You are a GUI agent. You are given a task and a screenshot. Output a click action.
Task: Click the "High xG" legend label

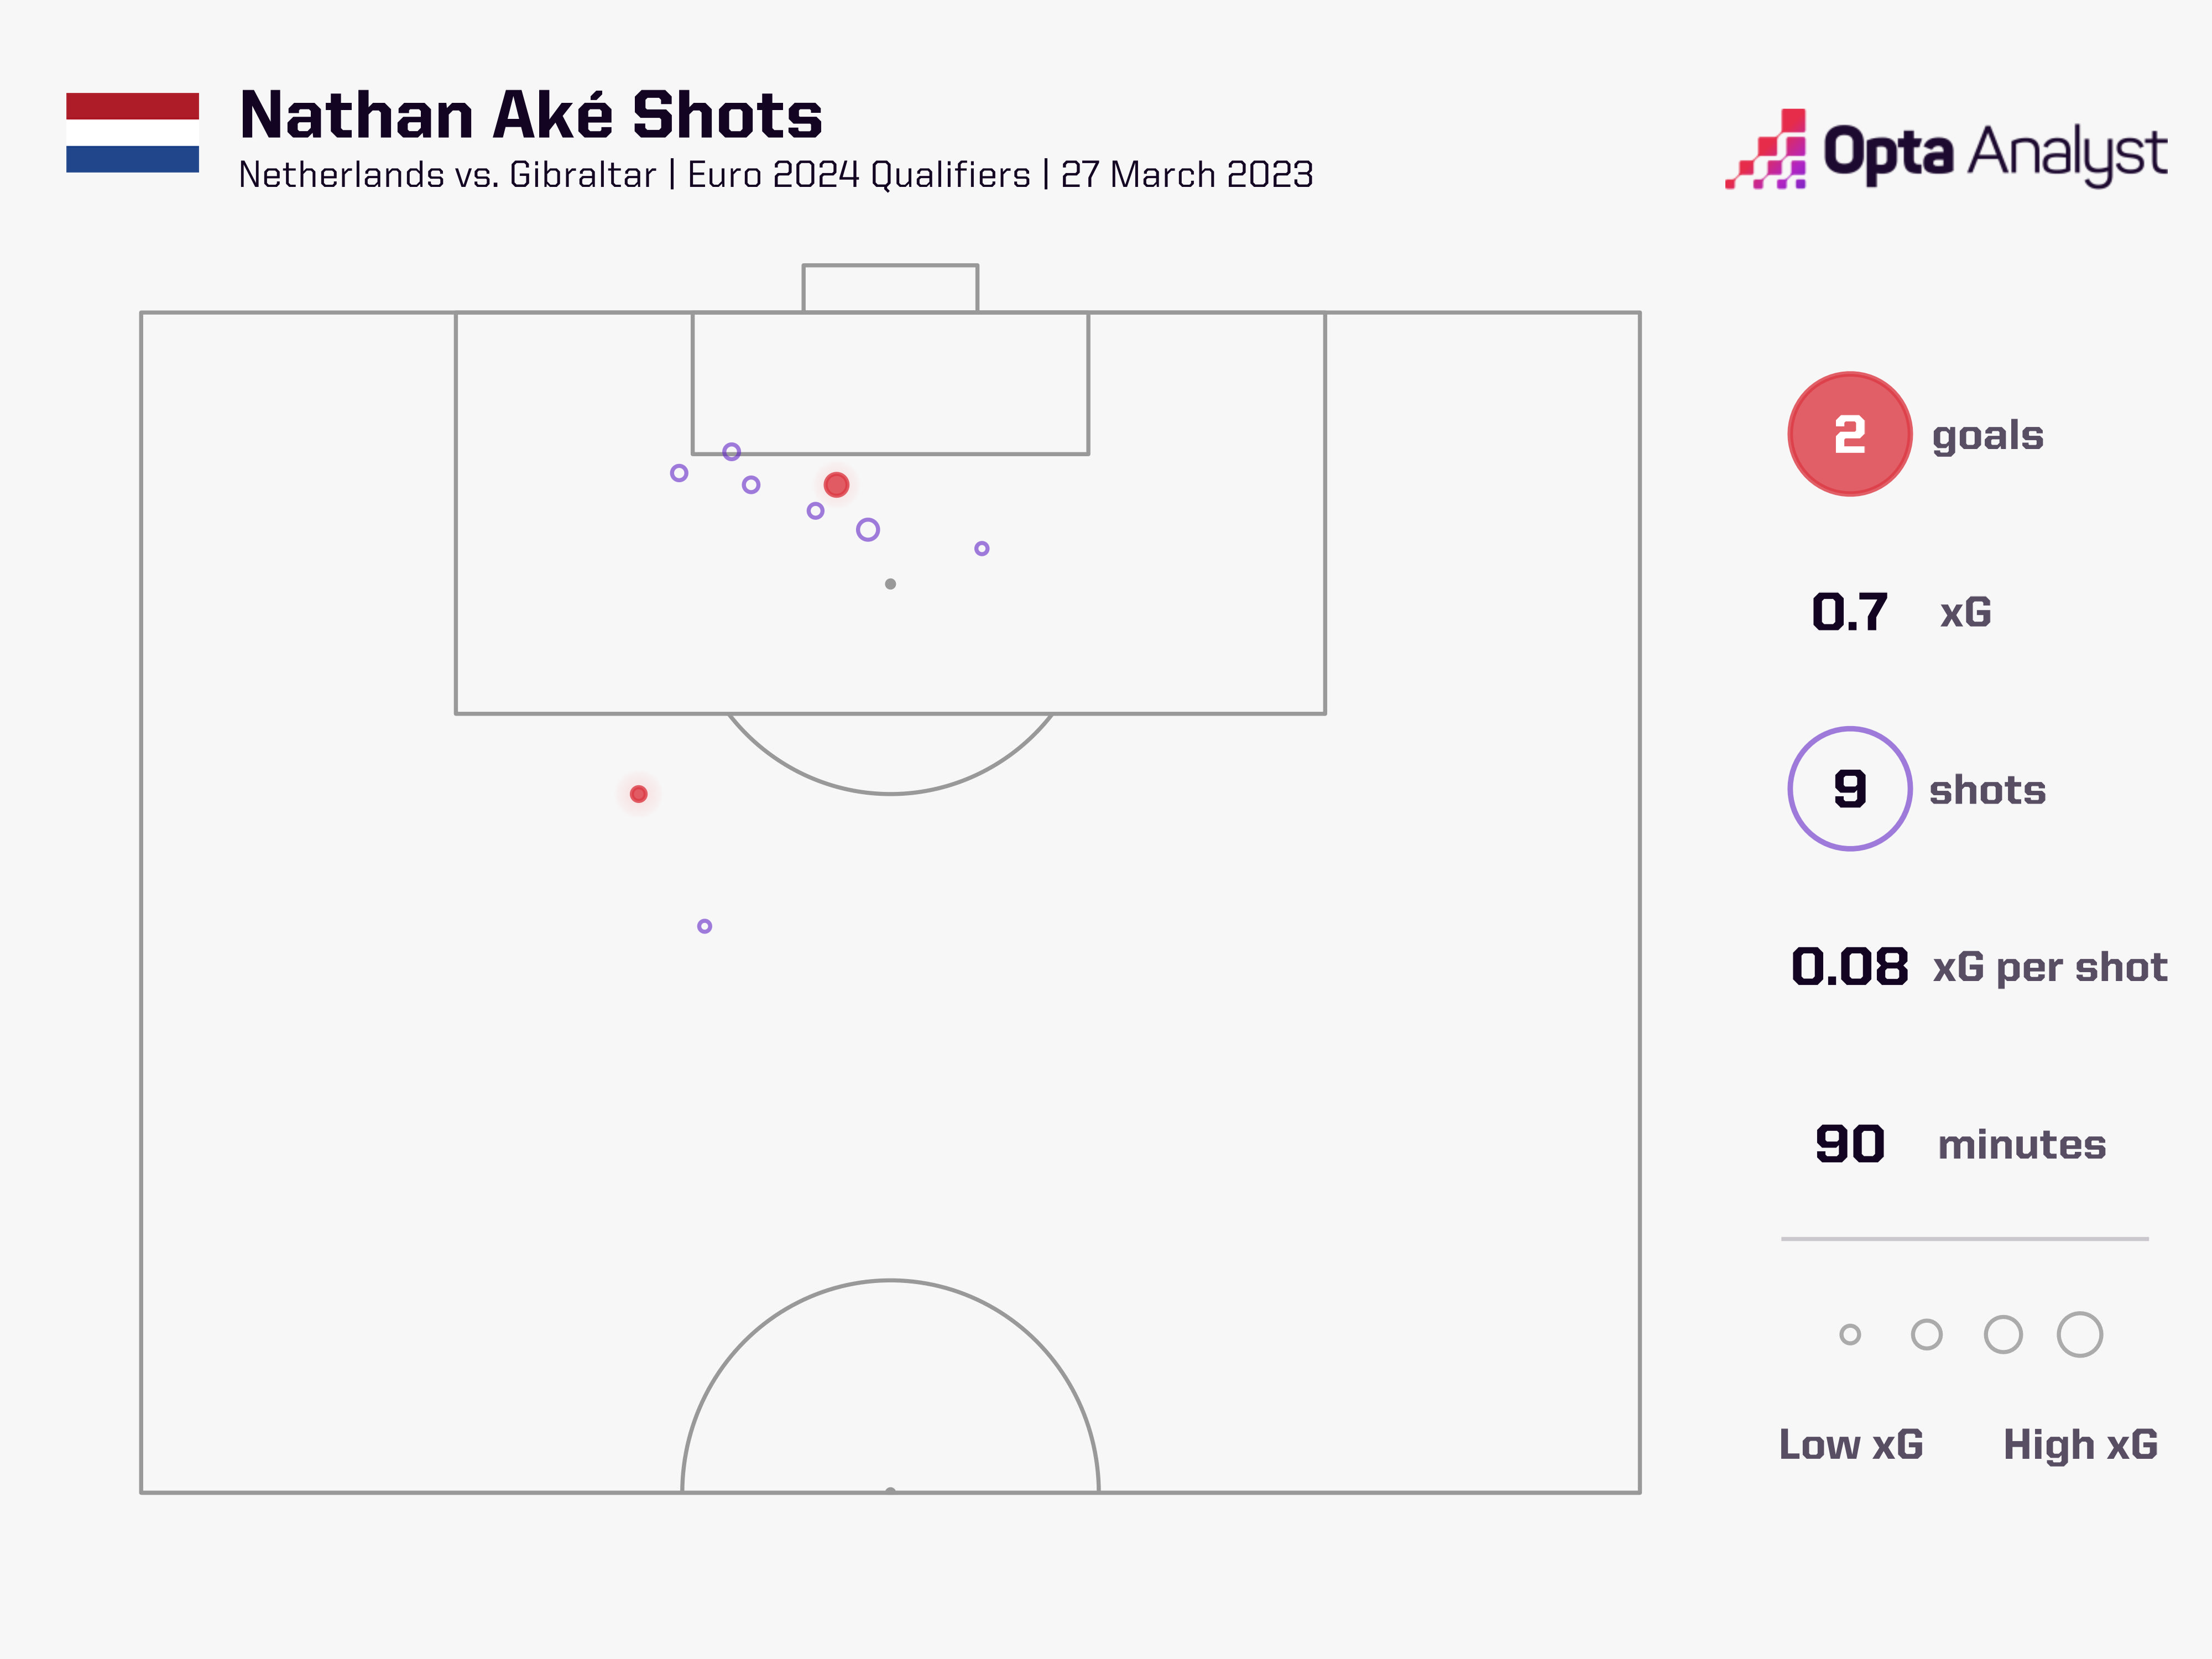tap(2080, 1445)
